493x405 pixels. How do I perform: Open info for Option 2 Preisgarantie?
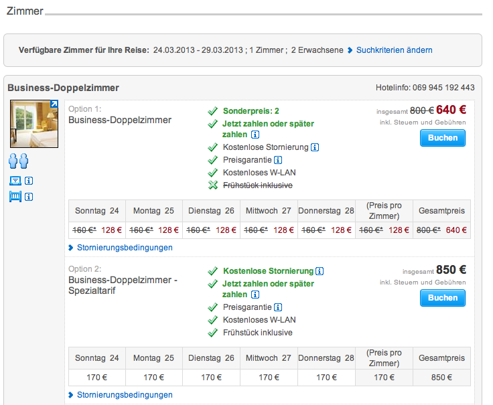click(278, 307)
